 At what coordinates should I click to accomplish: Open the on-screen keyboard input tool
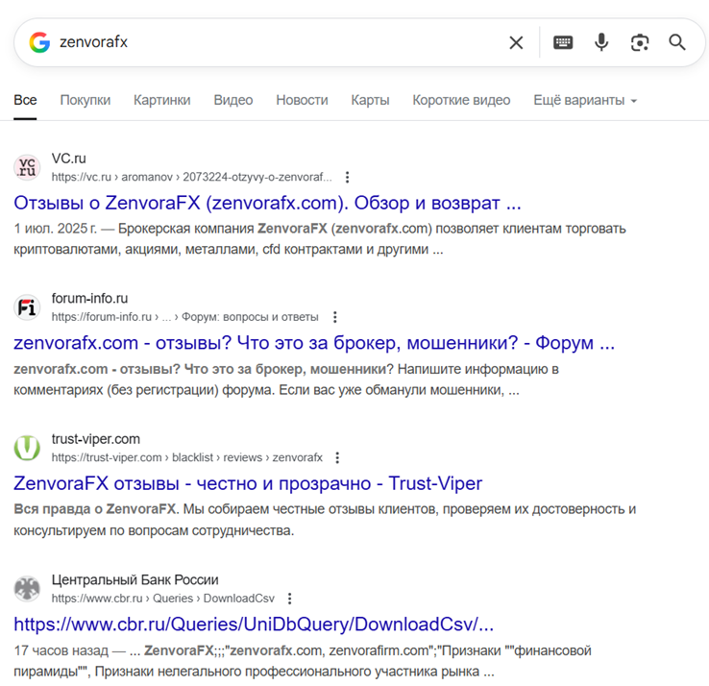point(563,42)
